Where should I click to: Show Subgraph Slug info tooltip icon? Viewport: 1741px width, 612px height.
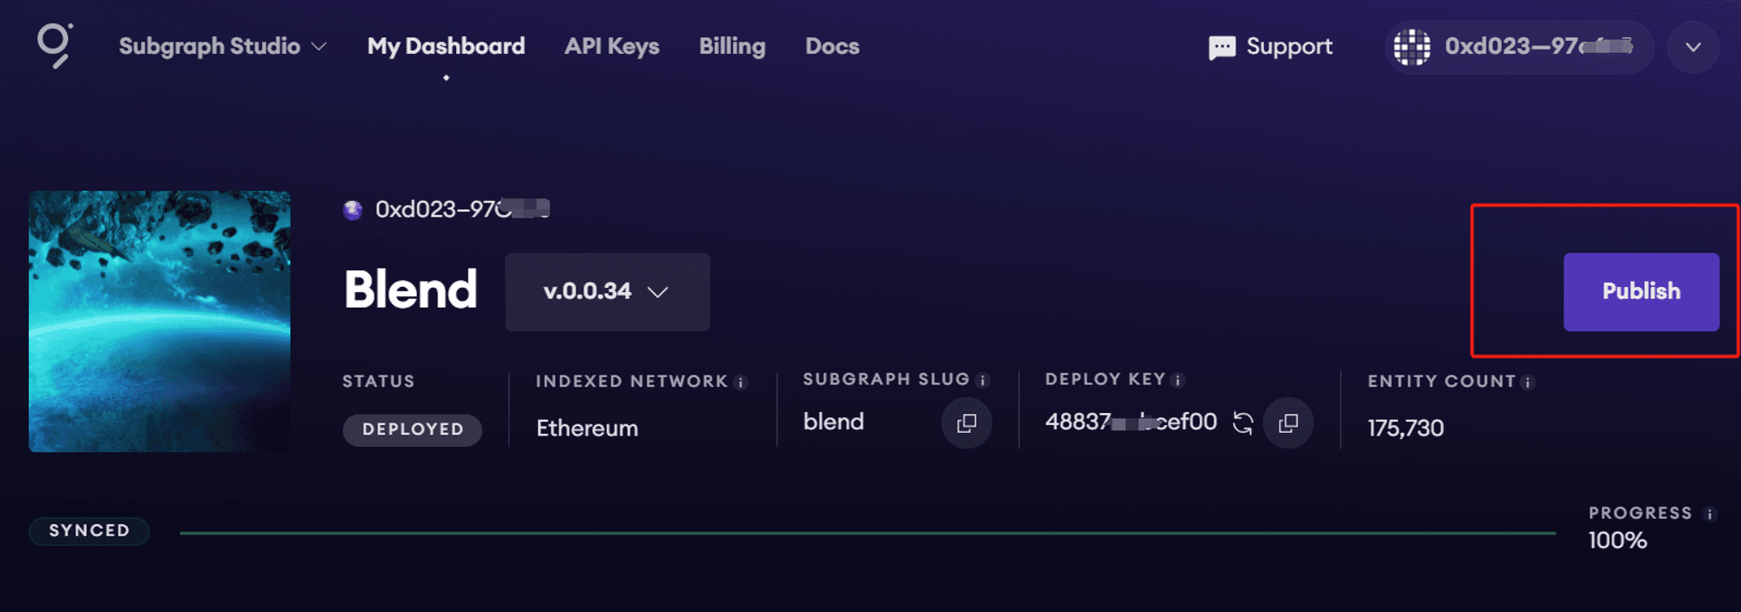click(x=983, y=381)
